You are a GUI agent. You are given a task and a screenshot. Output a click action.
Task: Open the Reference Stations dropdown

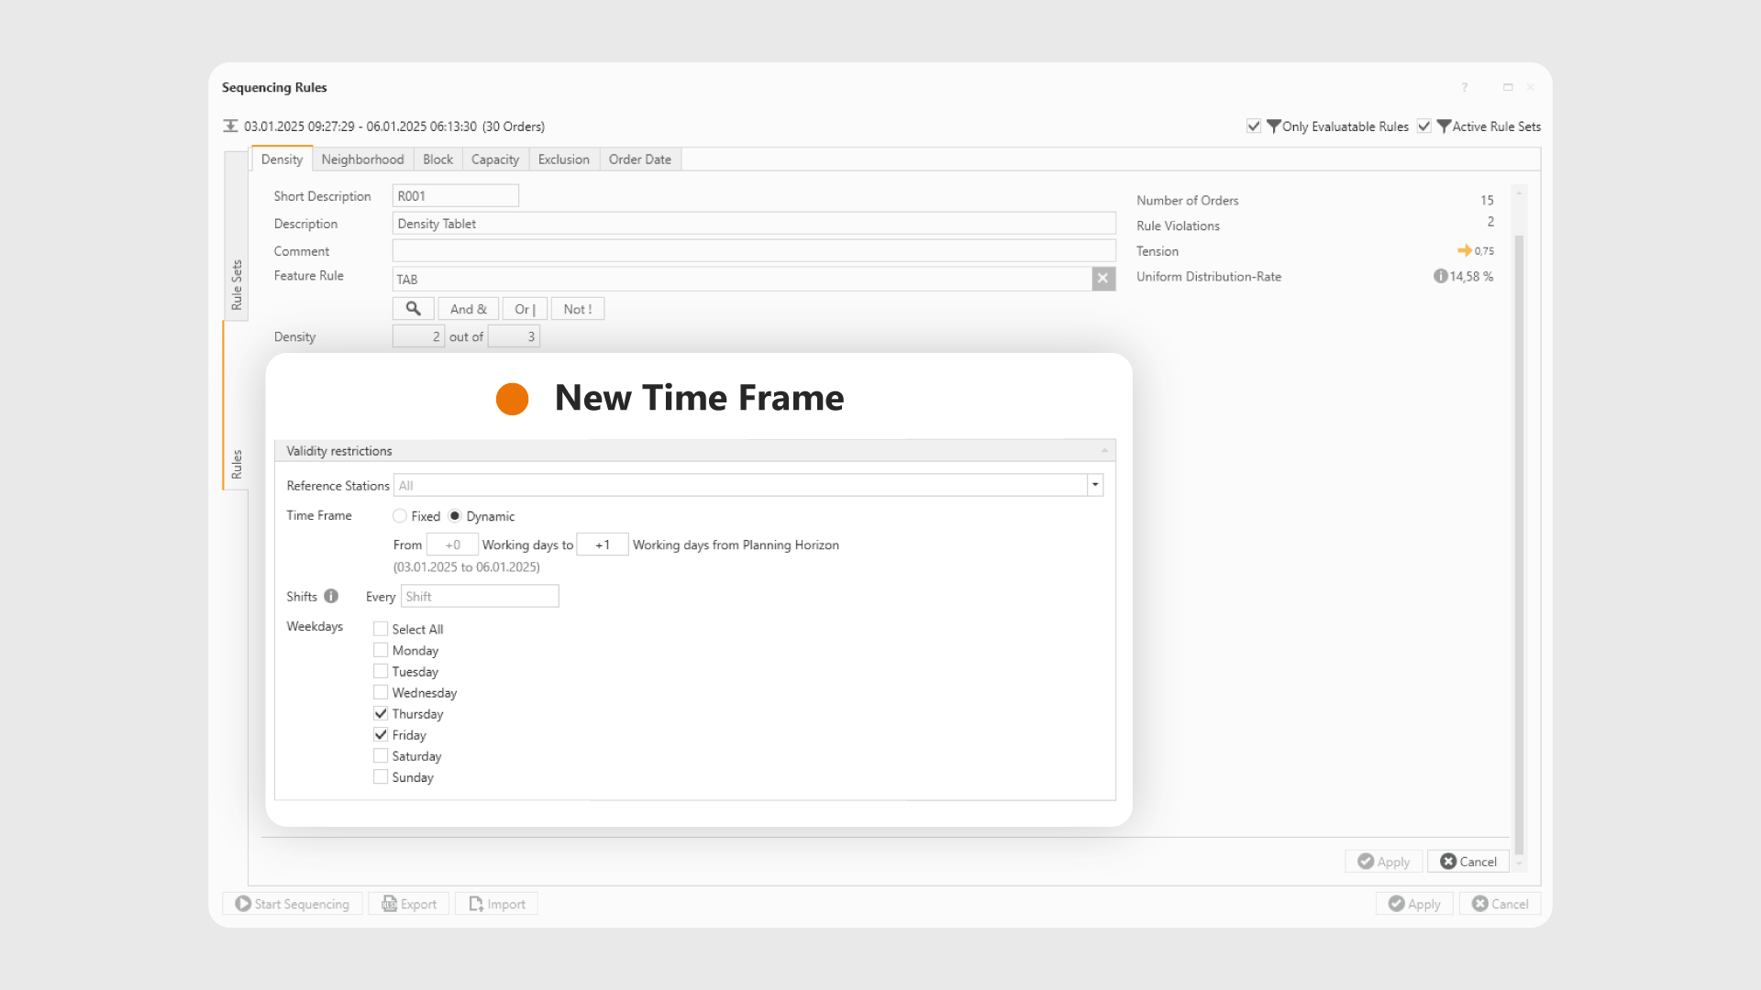[1094, 485]
